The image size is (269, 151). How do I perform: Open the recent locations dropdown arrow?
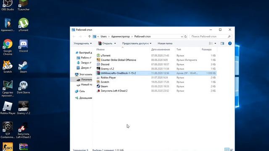(85, 36)
